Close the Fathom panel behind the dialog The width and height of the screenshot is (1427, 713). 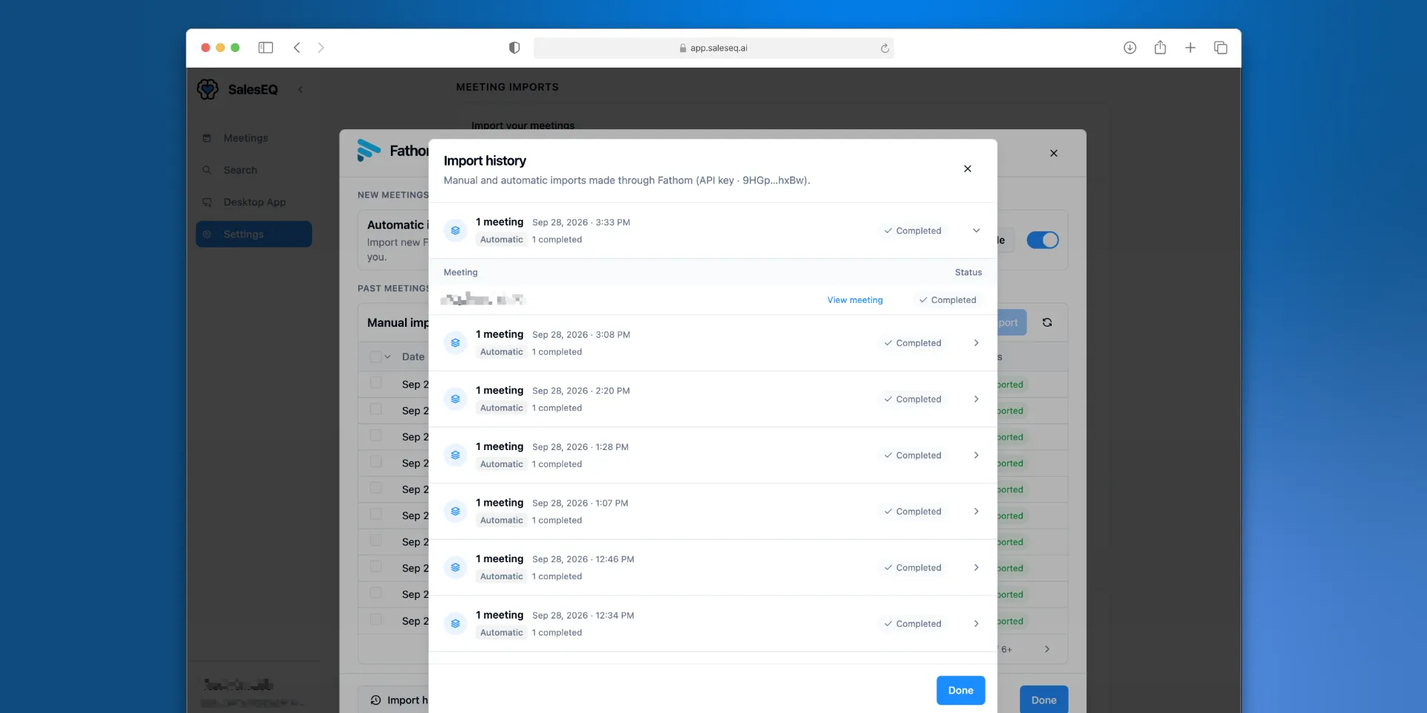[1053, 153]
